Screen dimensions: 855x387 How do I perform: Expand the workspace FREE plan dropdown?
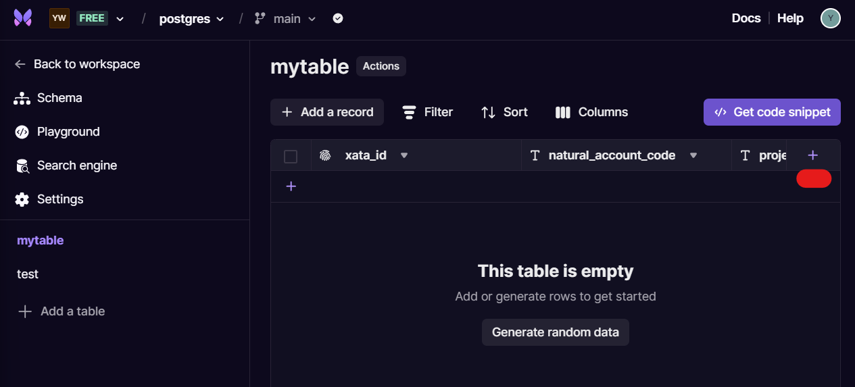click(x=120, y=19)
